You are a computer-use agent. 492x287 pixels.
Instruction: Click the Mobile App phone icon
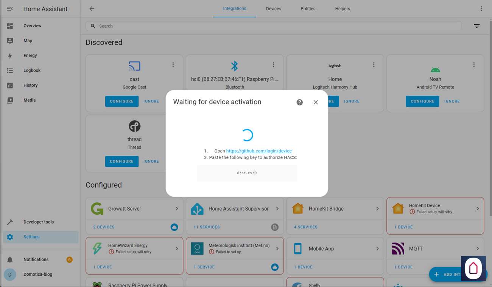[298, 248]
